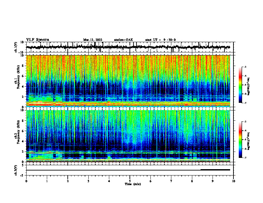
Task: Click the "-7" label on ch.2 color bar
Action: [245, 158]
